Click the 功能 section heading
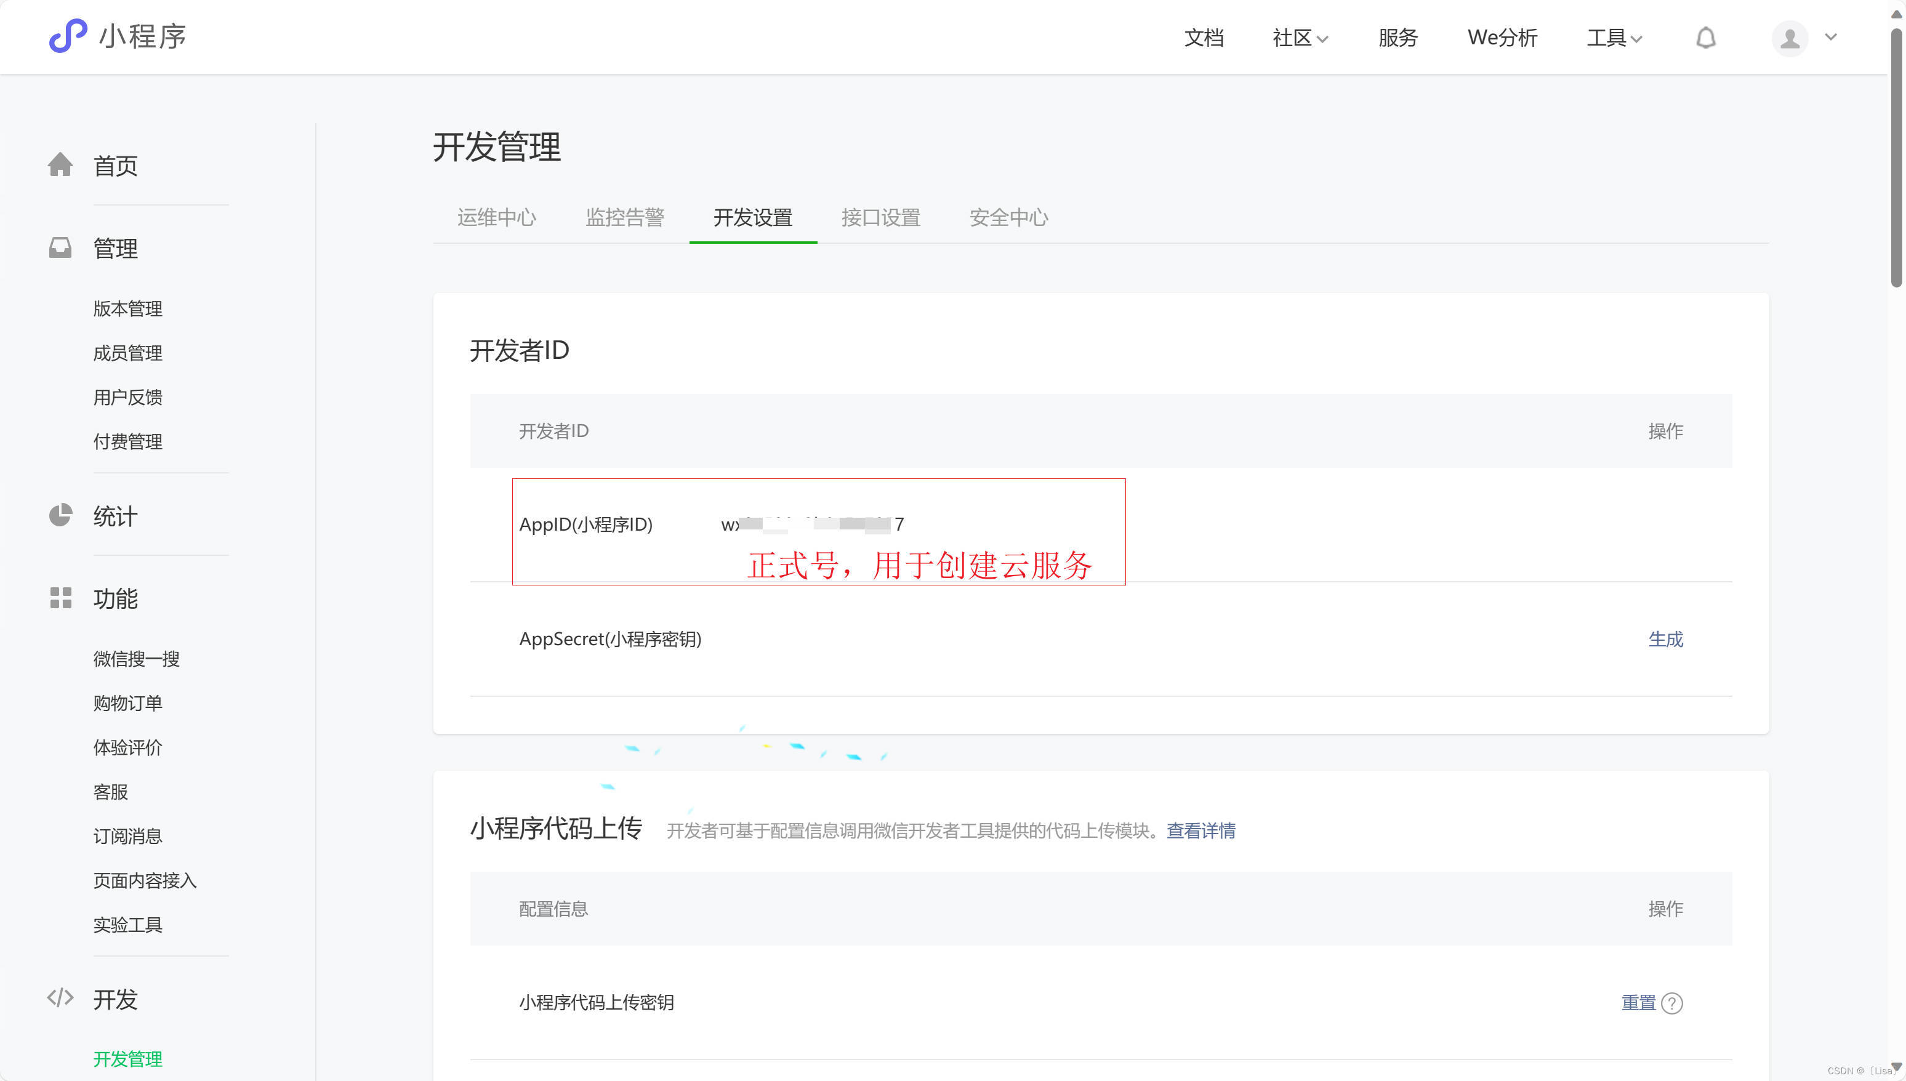This screenshot has height=1081, width=1906. coord(115,598)
